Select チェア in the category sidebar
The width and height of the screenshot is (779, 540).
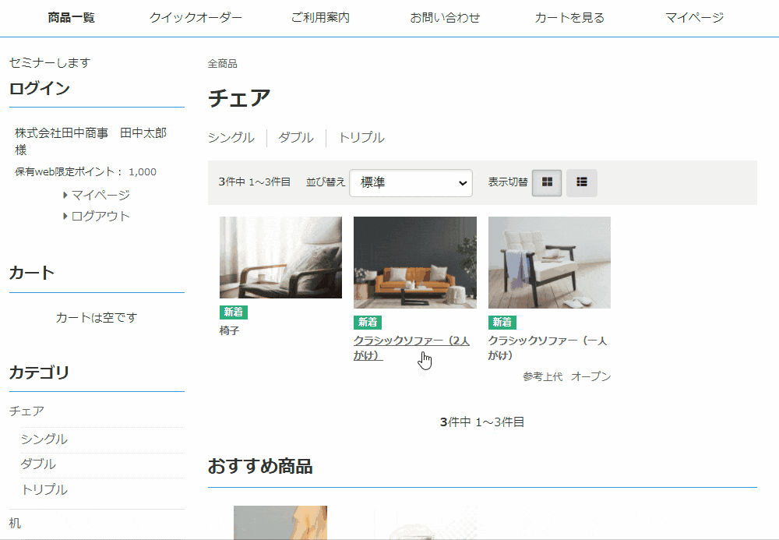pos(26,411)
